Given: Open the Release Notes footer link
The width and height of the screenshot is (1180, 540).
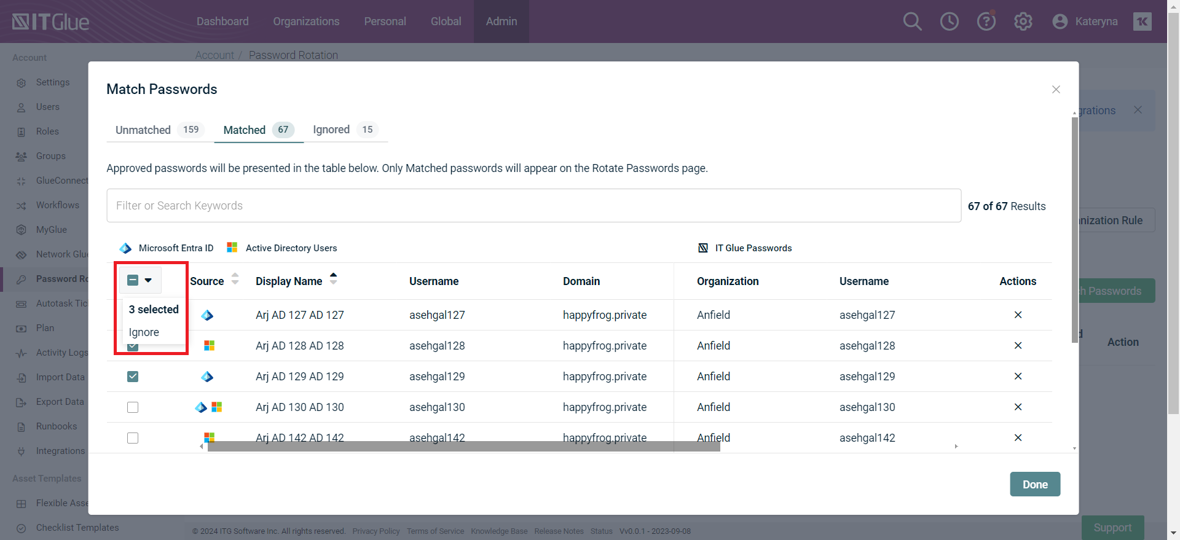Looking at the screenshot, I should tap(559, 531).
